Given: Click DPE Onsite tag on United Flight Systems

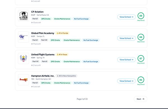Looking at the screenshot, I should click(x=55, y=62).
